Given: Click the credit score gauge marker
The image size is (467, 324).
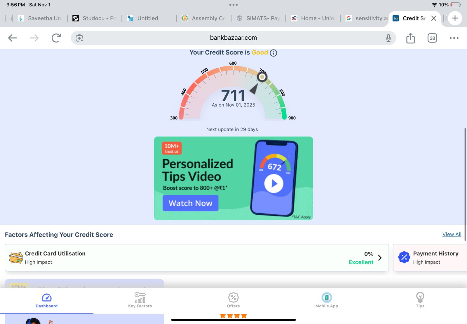Looking at the screenshot, I should click(262, 77).
